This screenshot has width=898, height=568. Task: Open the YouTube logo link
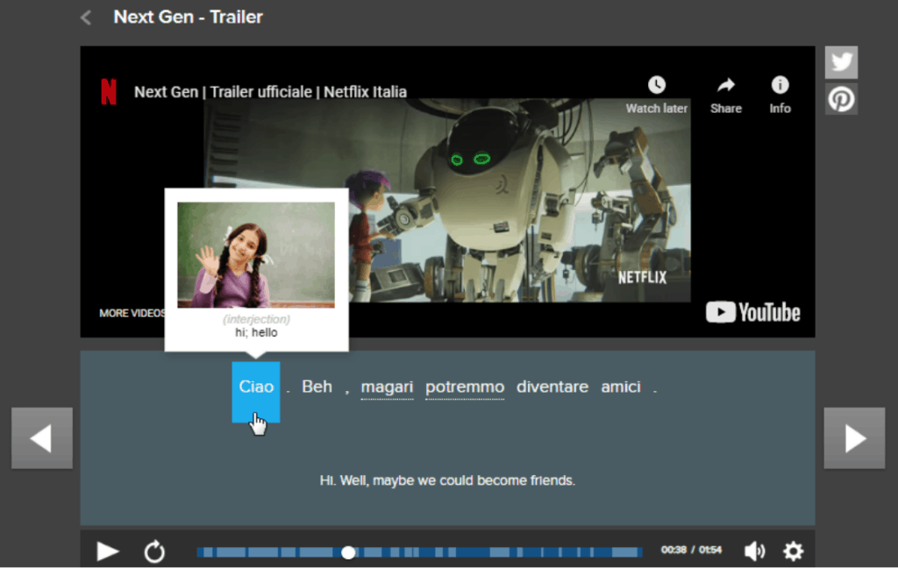(752, 313)
